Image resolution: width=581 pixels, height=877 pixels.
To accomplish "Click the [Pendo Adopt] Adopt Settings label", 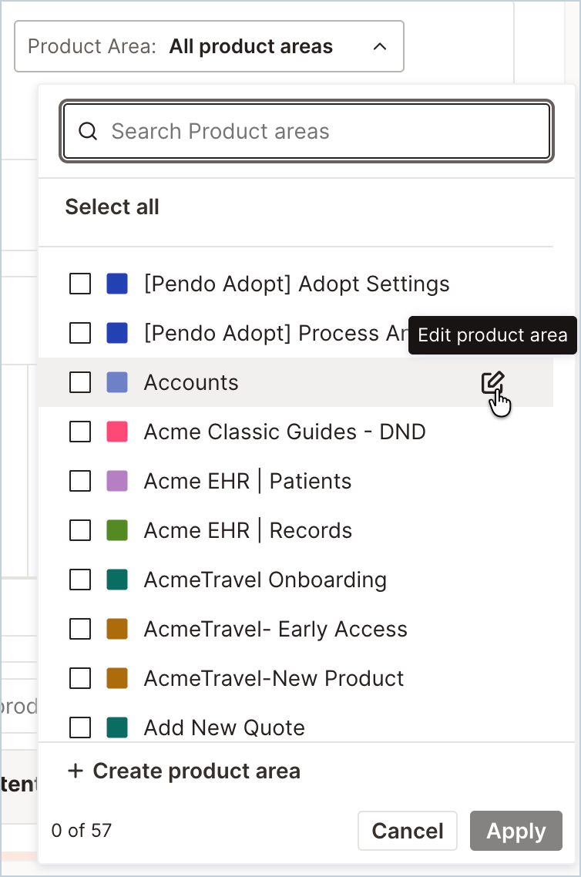I will click(297, 284).
